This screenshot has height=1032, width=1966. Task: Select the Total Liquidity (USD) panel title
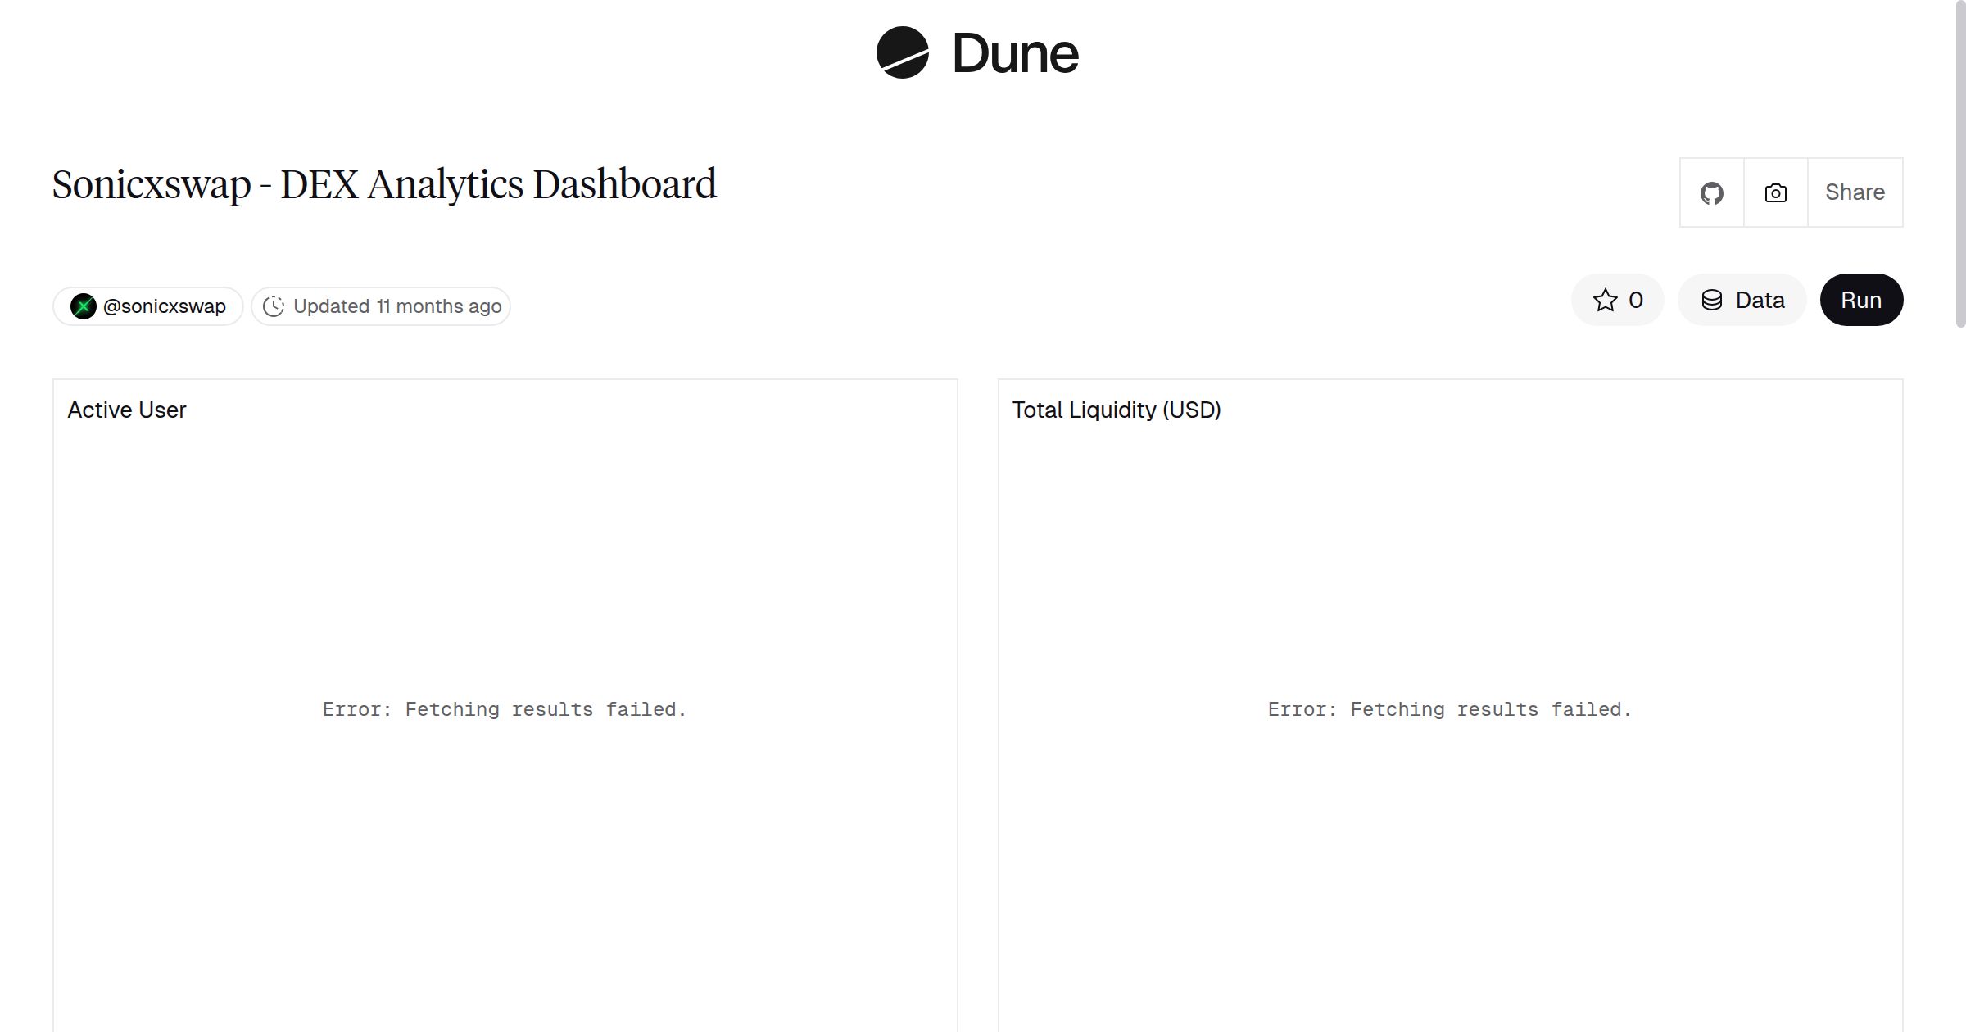click(x=1117, y=410)
